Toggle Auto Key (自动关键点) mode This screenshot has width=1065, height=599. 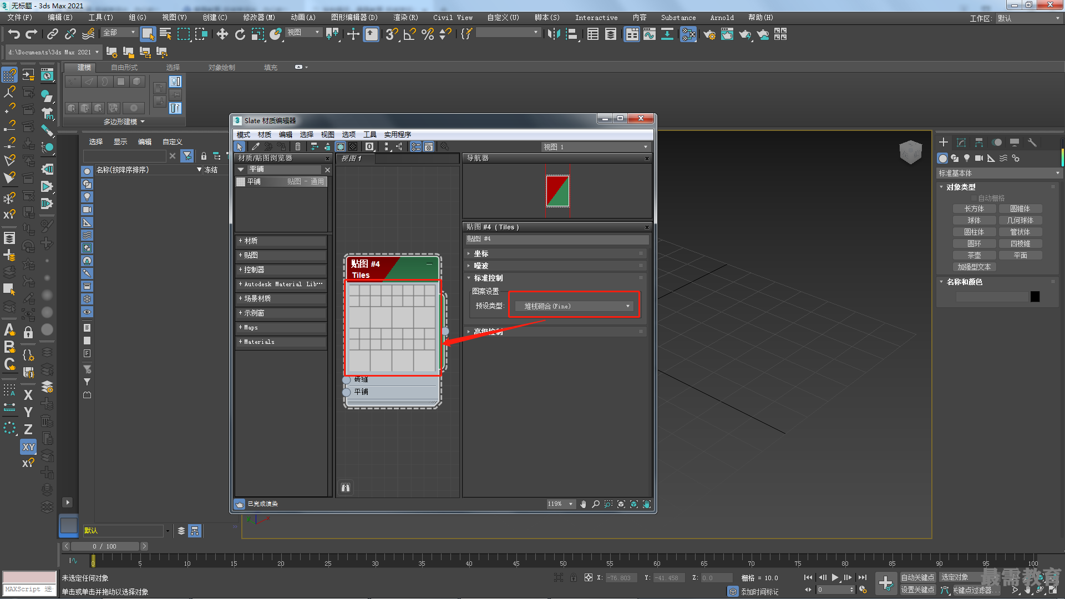tap(917, 577)
